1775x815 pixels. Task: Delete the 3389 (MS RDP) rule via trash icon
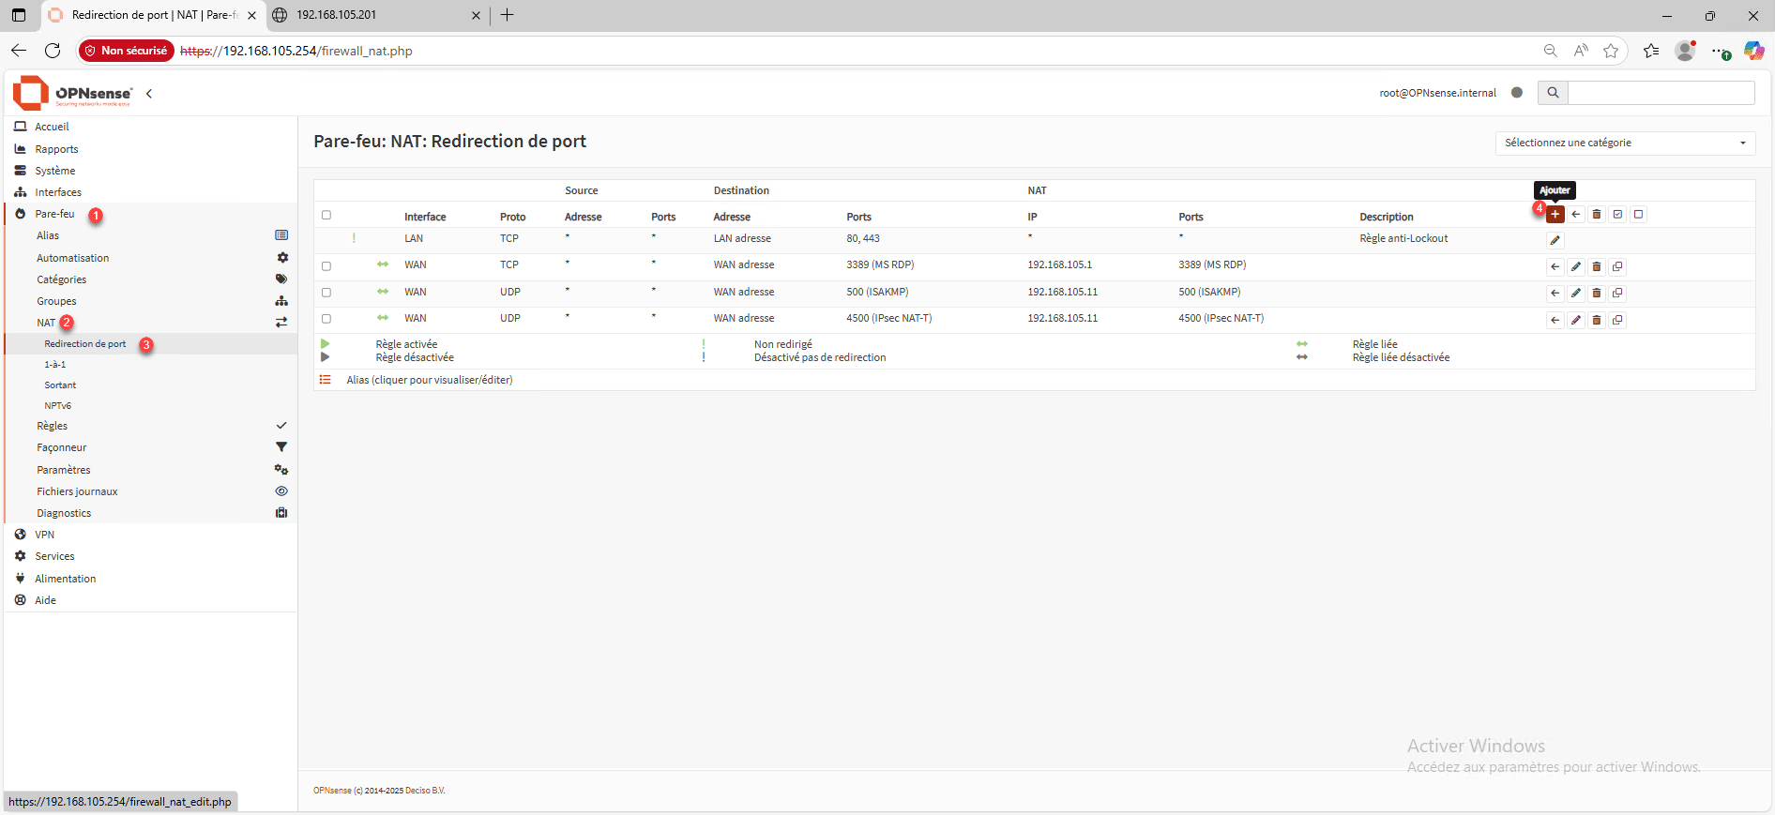coord(1596,267)
